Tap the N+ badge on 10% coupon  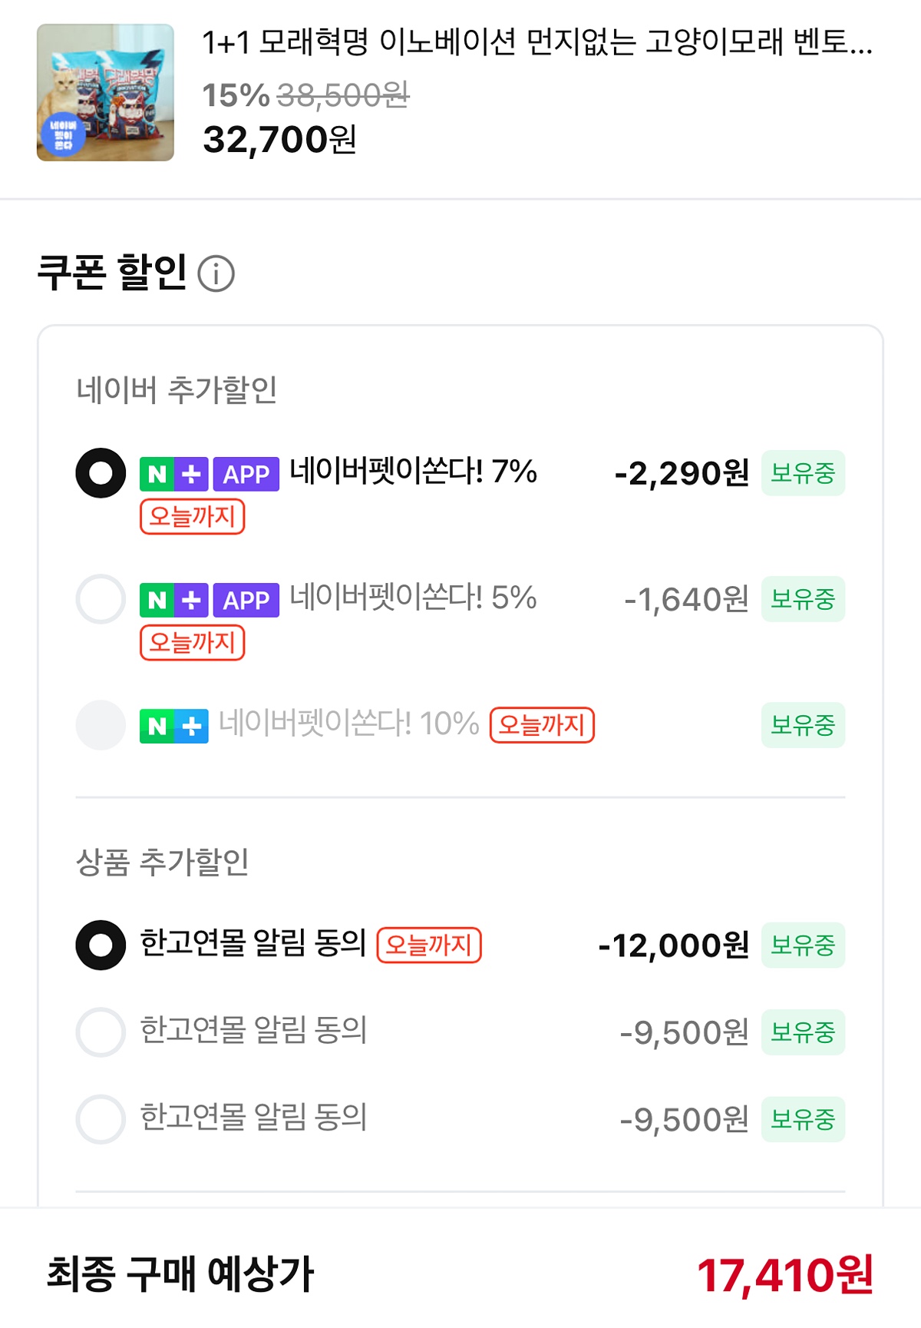tap(173, 726)
